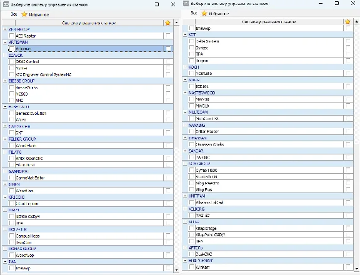Collapse the IMA group in left window
The height and width of the screenshot is (275, 360).
pos(5,261)
